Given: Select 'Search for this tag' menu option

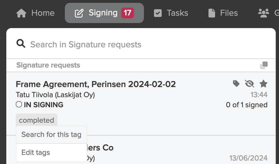Looking at the screenshot, I should pyautogui.click(x=51, y=135).
